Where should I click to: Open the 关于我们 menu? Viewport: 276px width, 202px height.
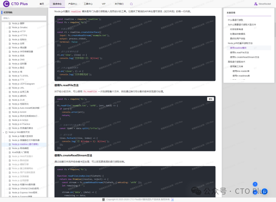click(119, 4)
